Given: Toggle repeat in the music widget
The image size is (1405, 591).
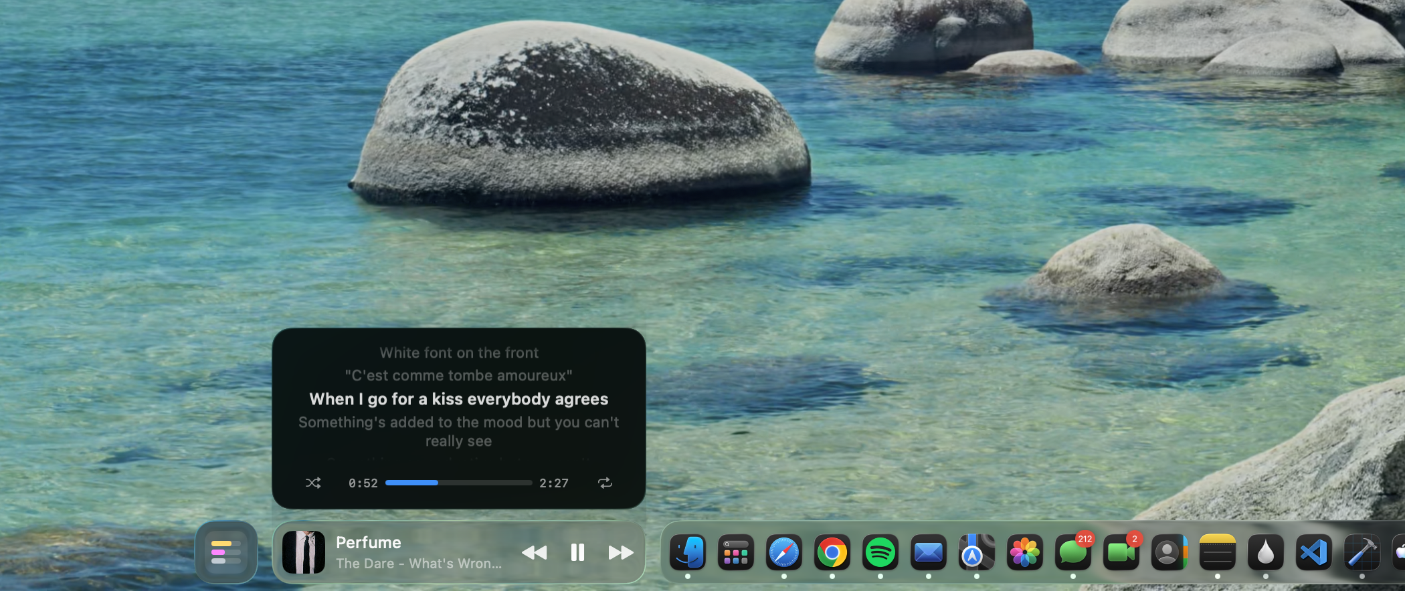Looking at the screenshot, I should coord(605,483).
